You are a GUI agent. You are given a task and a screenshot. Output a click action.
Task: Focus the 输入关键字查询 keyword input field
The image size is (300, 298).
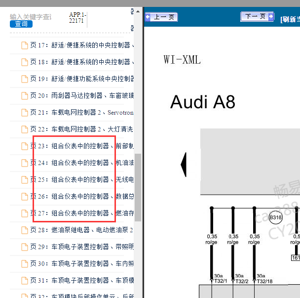point(31,17)
